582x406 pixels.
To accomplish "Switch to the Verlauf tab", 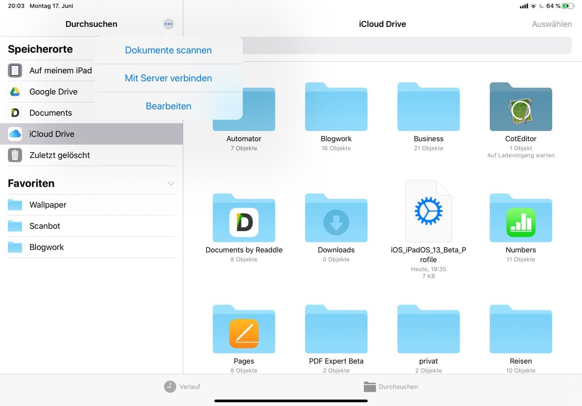I will point(182,386).
